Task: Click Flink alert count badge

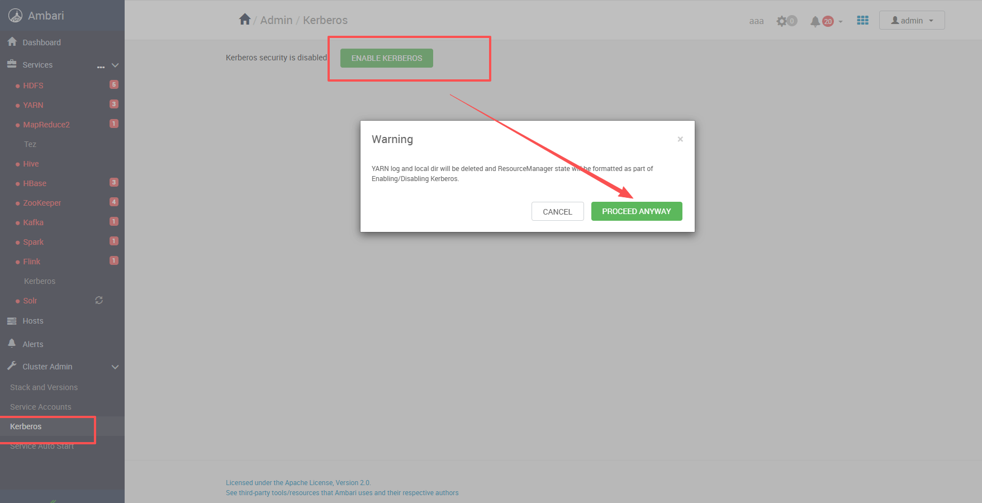Action: click(114, 260)
